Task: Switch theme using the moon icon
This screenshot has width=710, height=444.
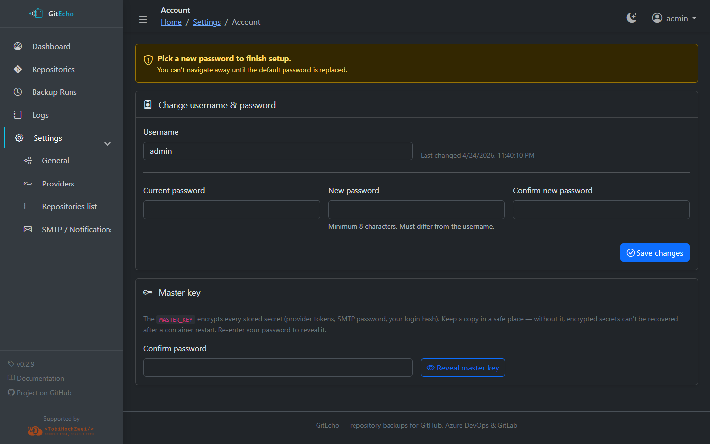Action: pos(631,18)
